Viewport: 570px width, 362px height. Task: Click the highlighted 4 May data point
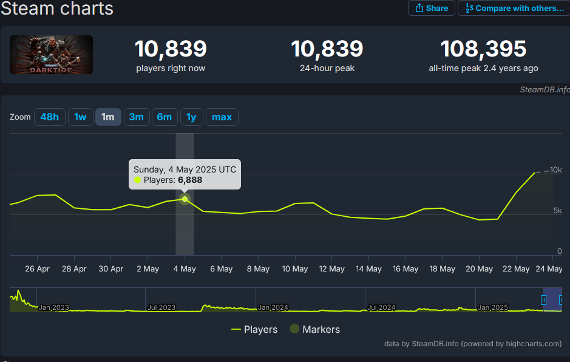(185, 199)
